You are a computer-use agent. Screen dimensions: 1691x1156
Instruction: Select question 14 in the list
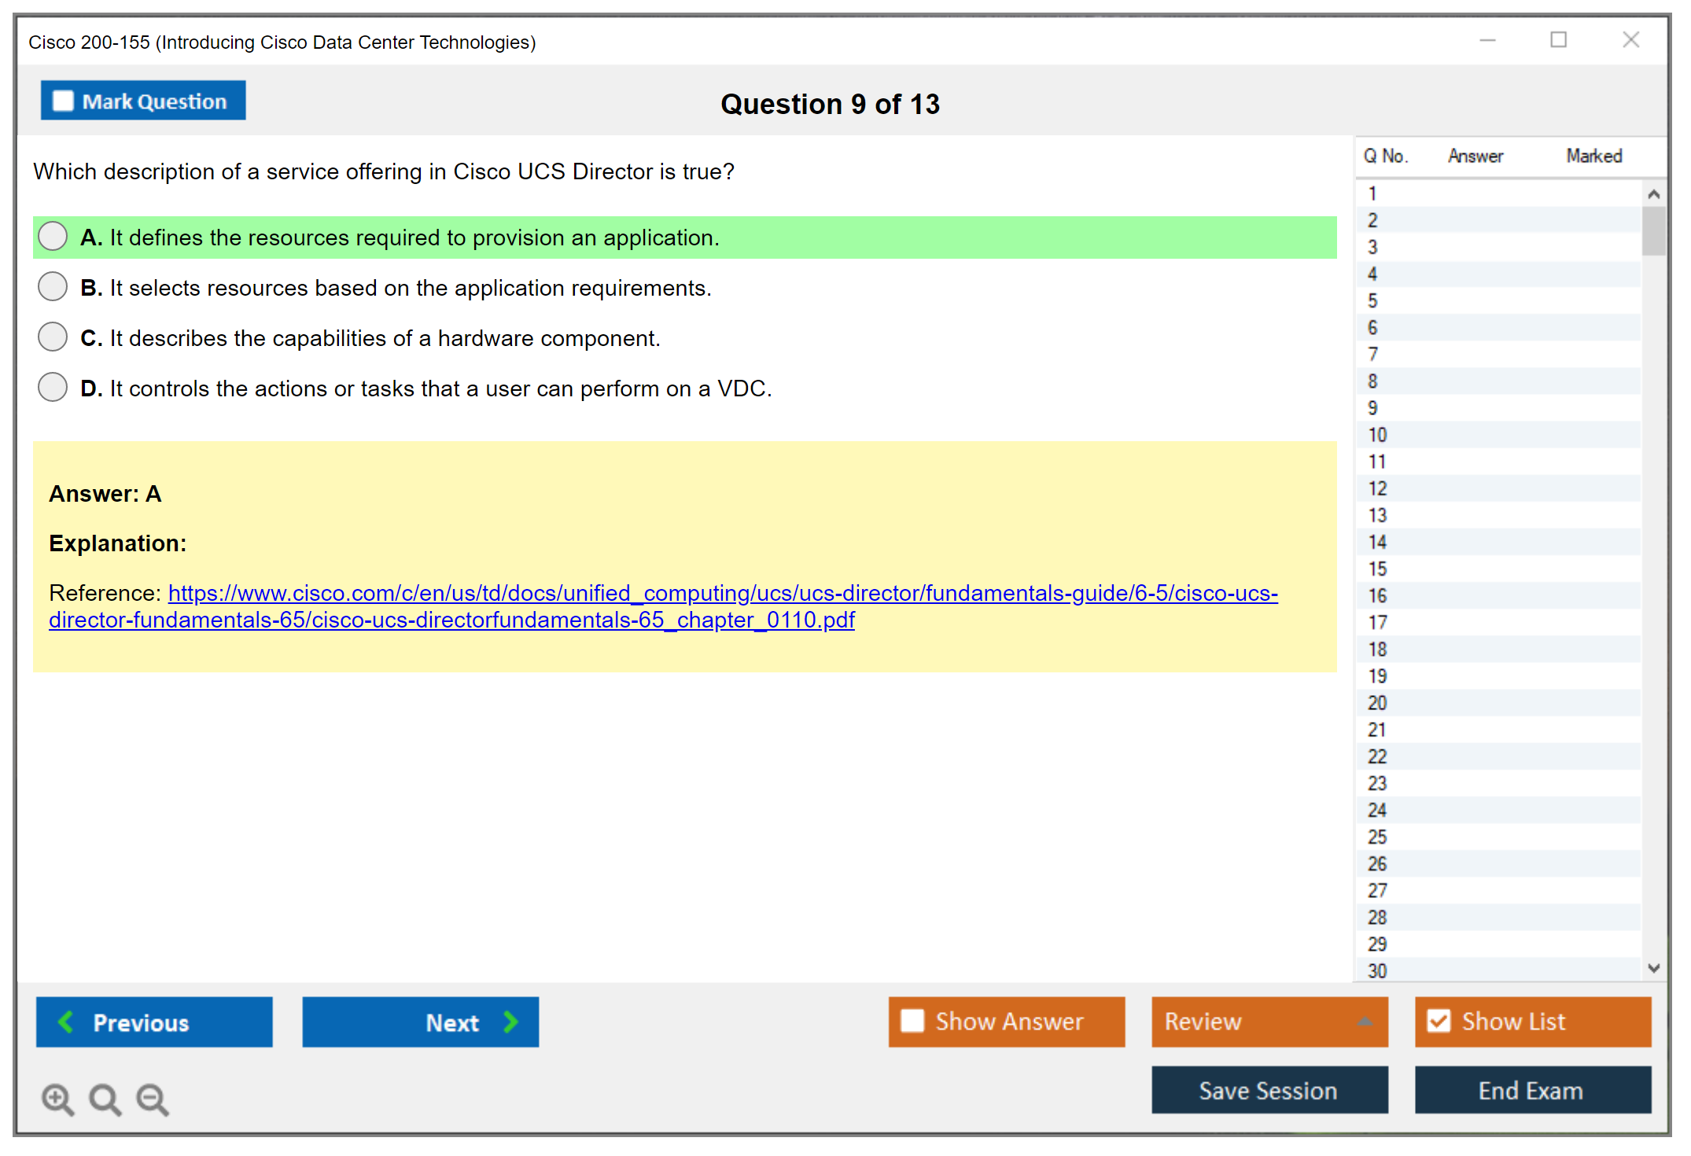pyautogui.click(x=1377, y=542)
